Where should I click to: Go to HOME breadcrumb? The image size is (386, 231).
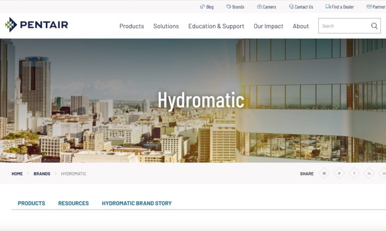tap(17, 174)
